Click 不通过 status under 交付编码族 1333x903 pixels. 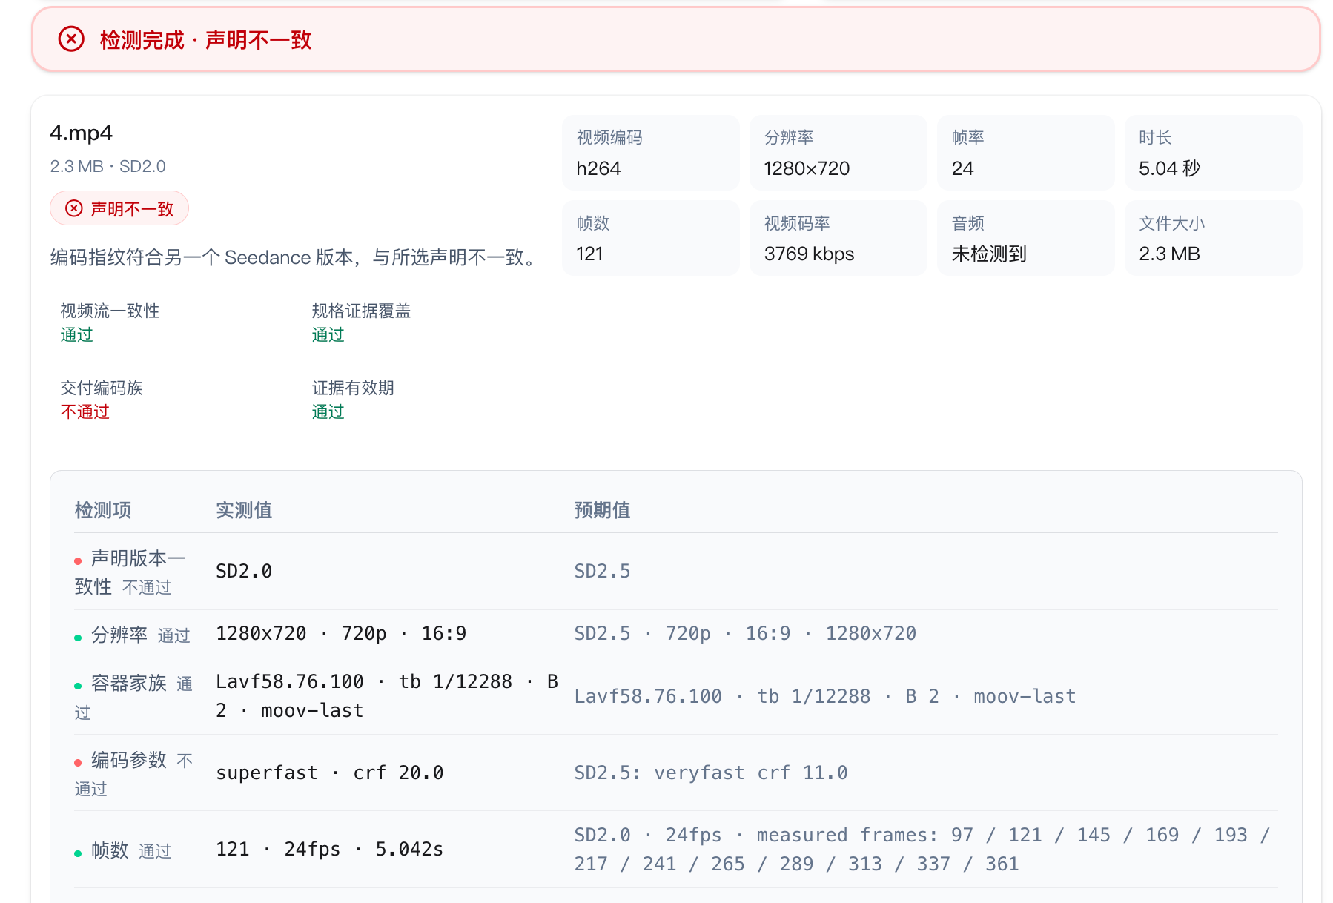(85, 411)
